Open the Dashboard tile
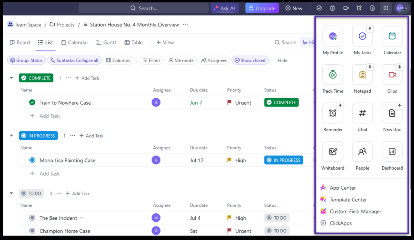 point(392,151)
